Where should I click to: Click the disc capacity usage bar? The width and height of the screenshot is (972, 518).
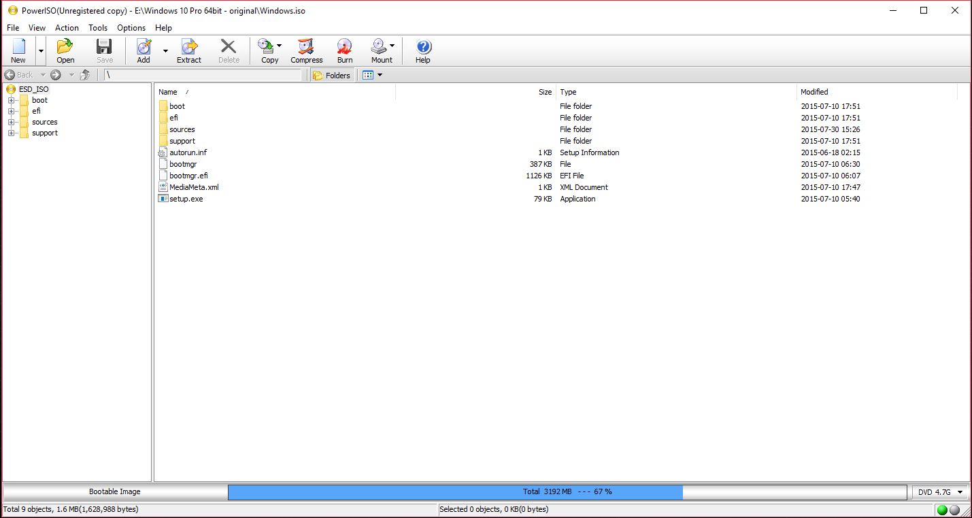pyautogui.click(x=567, y=491)
